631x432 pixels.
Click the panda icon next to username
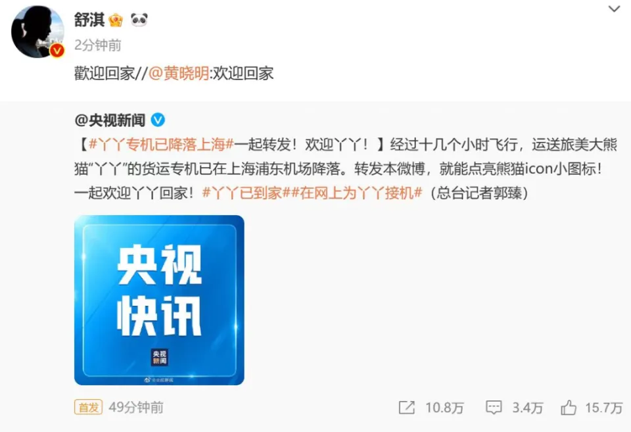pos(139,20)
